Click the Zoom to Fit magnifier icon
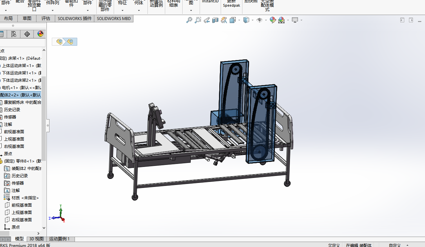425x247 pixels. coord(189,20)
